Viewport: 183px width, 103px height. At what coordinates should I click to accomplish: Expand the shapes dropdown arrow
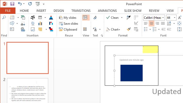click(17, 23)
